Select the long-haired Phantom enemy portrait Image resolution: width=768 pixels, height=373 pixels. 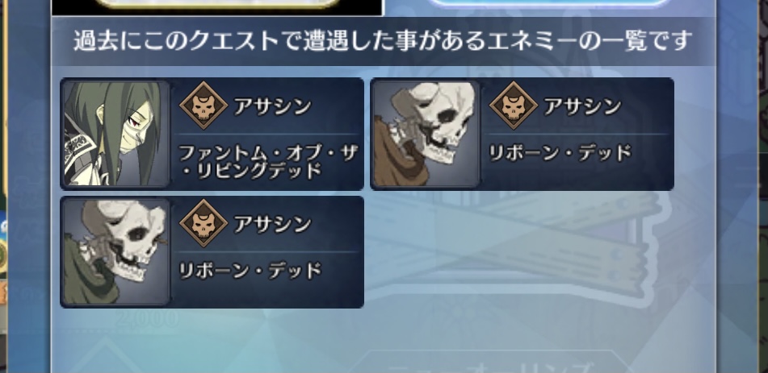115,134
